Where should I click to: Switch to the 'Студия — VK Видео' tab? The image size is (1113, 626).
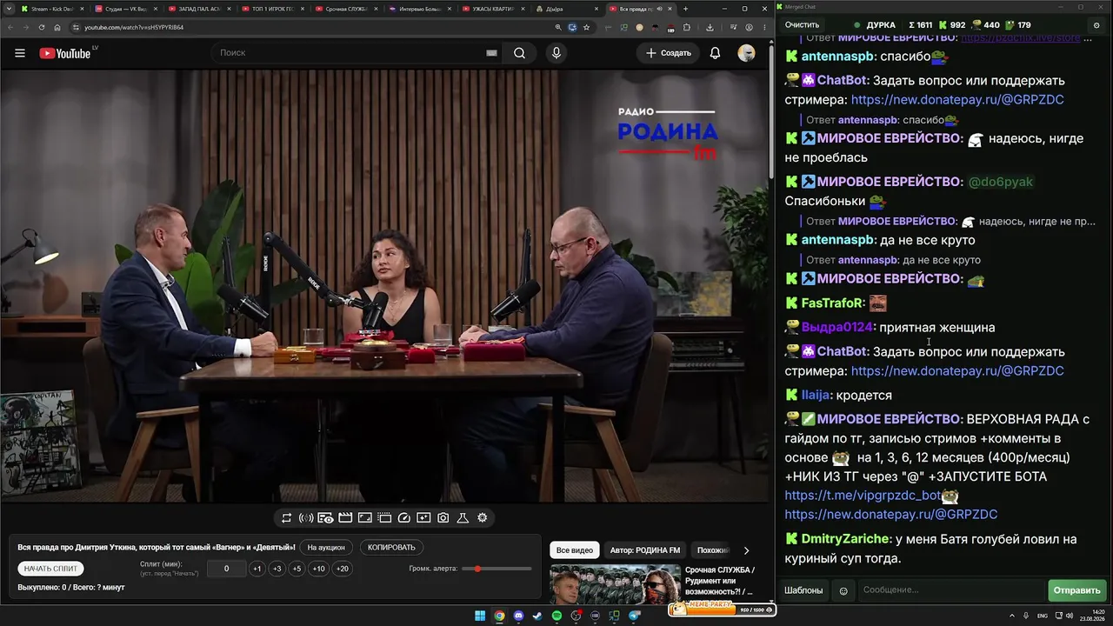(125, 9)
